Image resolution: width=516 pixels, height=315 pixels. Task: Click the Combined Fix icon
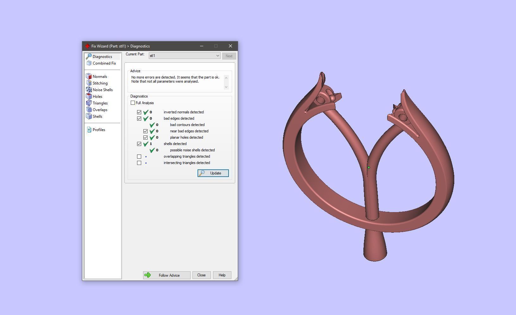coord(89,63)
